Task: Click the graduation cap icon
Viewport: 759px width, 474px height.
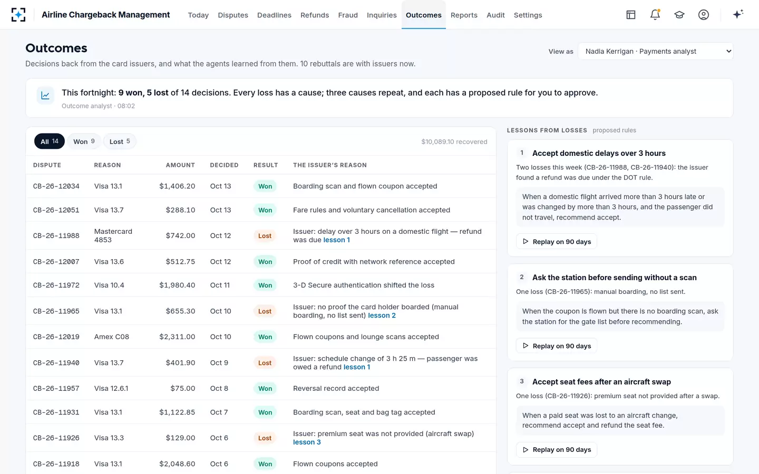Action: coord(679,15)
